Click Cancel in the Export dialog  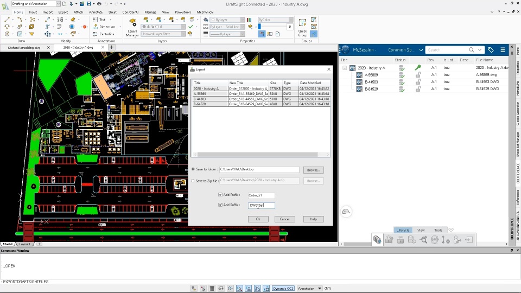284,219
